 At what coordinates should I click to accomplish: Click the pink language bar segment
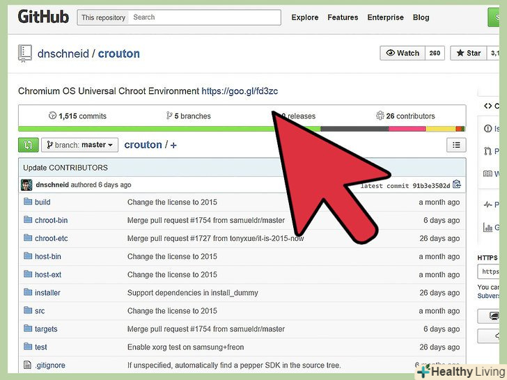pos(407,129)
